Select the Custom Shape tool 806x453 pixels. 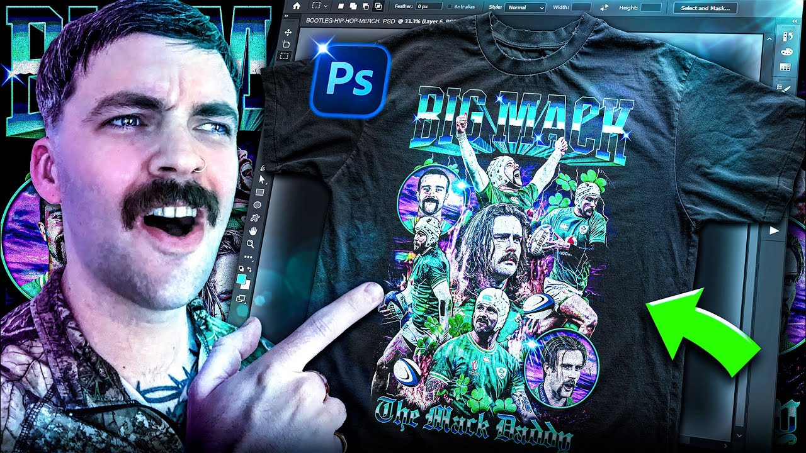click(x=254, y=217)
